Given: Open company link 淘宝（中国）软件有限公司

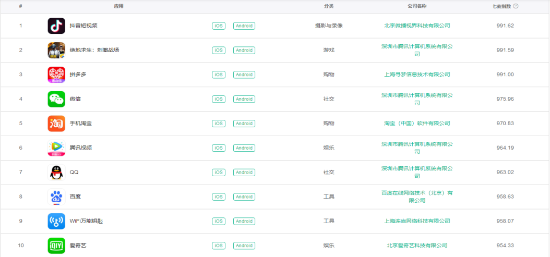Looking at the screenshot, I should pyautogui.click(x=417, y=124).
